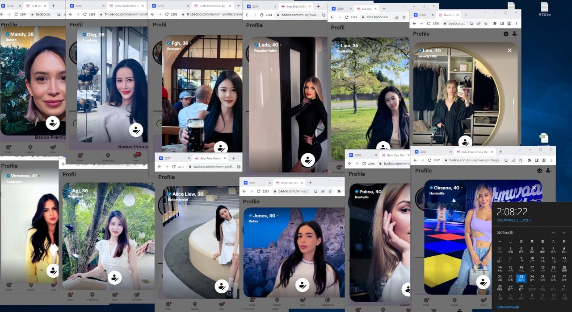Open tab search chevron in 2293 window
This screenshot has width=572, height=312.
(329, 181)
